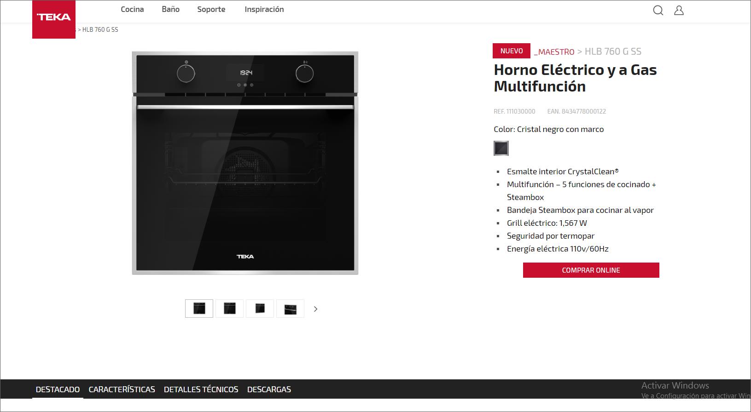
Task: Click the REF. 111030000 text
Action: [x=514, y=111]
